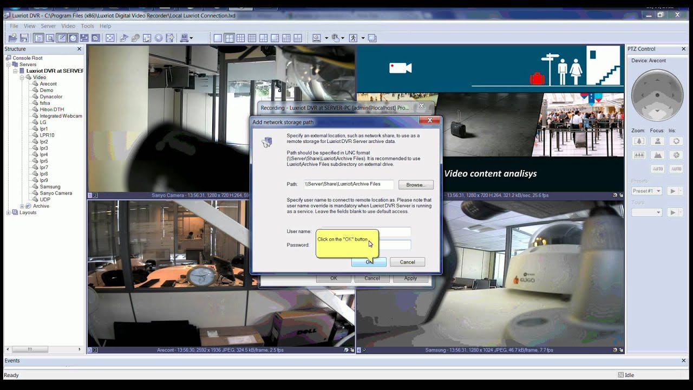Click the focus near person icon
Screen dimensions: 693x390
click(x=658, y=141)
